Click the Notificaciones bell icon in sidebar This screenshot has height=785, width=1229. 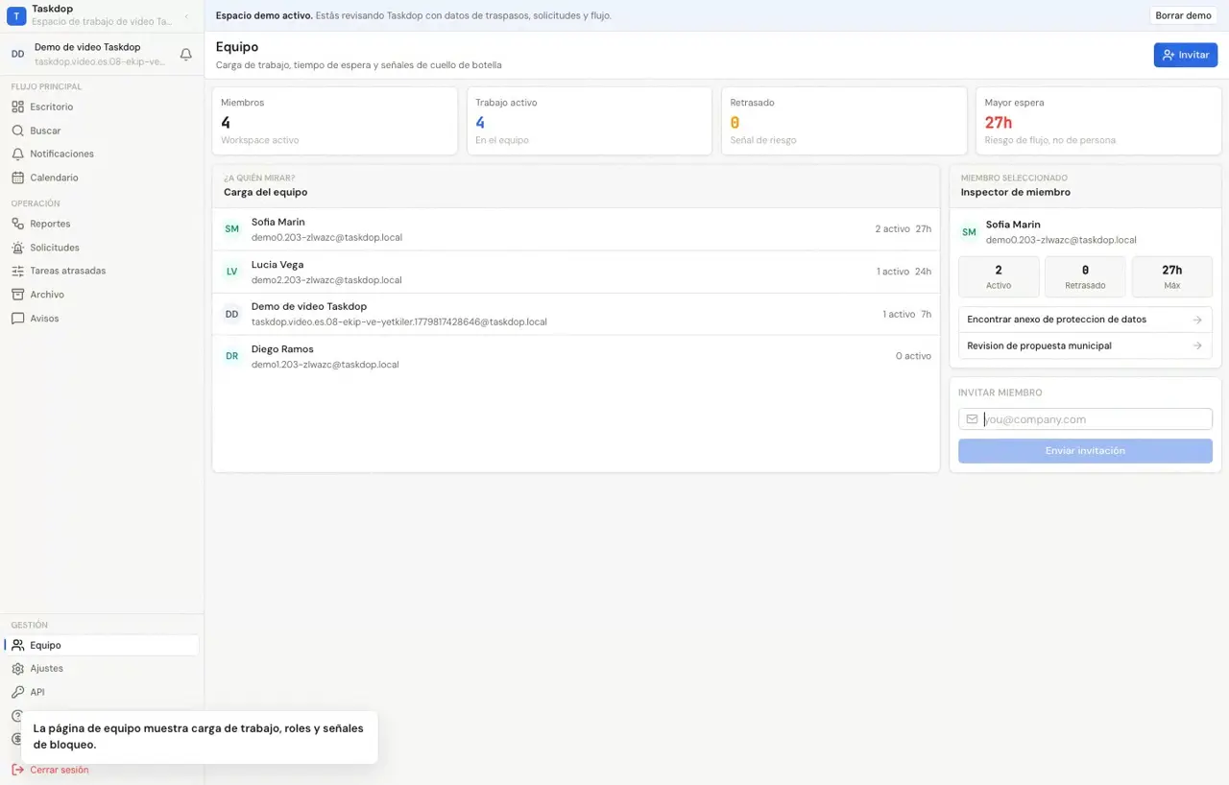click(17, 154)
